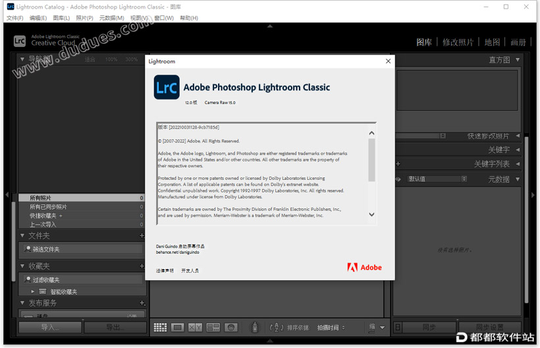Collapse the Histogram (直方图) panel
Viewport: 540px width, 348px height.
(x=518, y=59)
